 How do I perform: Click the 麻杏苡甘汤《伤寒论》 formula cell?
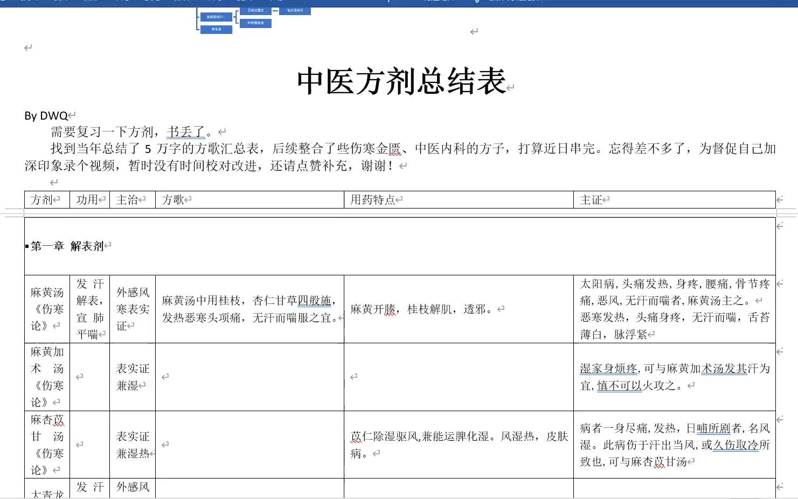(x=47, y=445)
